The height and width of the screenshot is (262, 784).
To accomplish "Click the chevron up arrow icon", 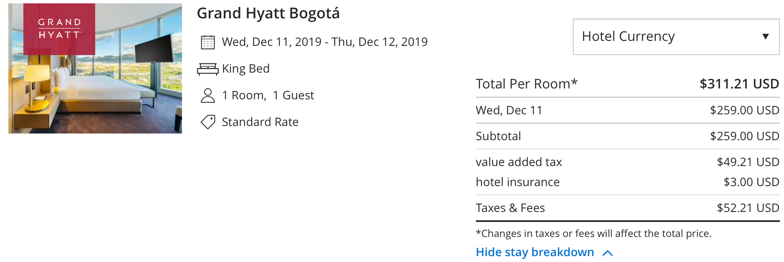I will (608, 253).
